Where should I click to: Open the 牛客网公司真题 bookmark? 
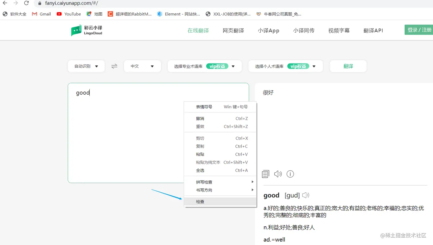click(279, 14)
